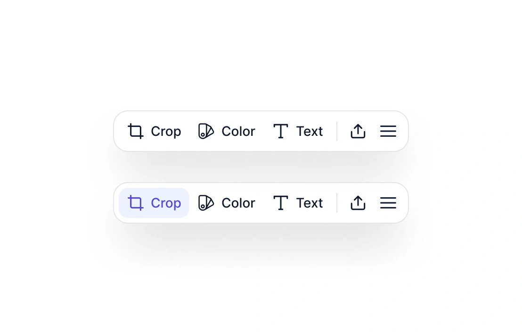Click the blank canvas between the two toolbars
This screenshot has width=522, height=334.
click(x=261, y=167)
